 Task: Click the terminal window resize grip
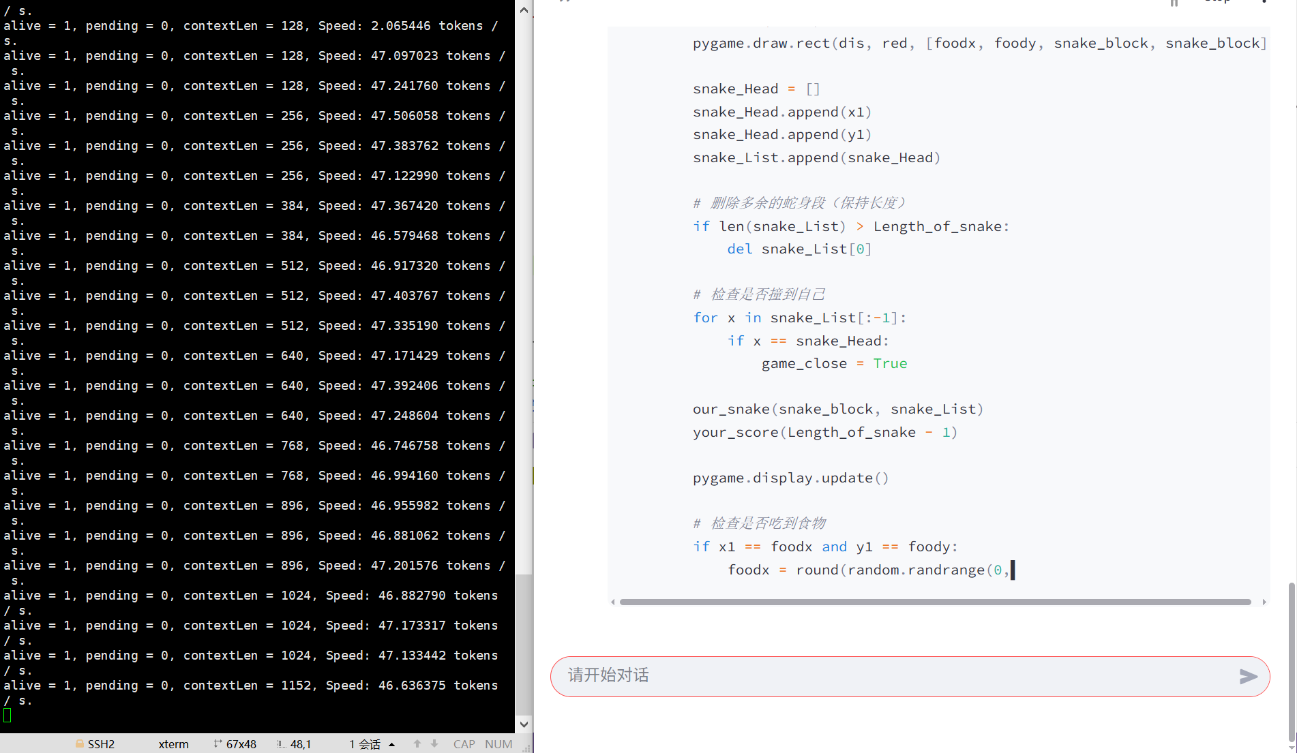click(526, 748)
